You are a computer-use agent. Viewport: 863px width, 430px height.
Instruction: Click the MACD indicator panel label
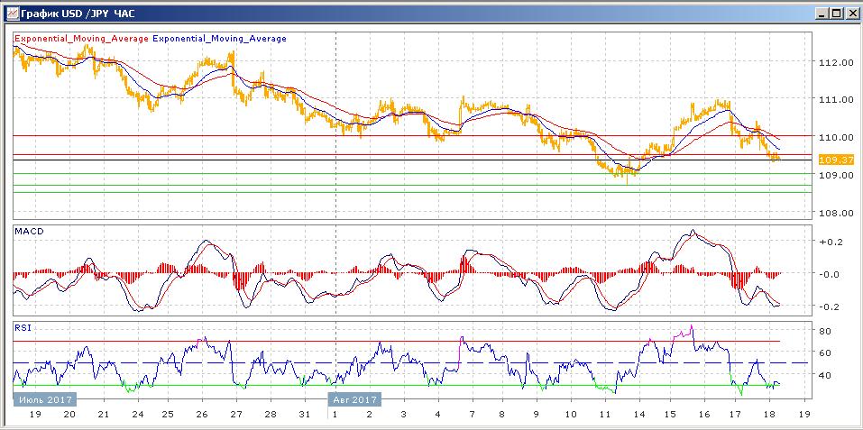(27, 232)
